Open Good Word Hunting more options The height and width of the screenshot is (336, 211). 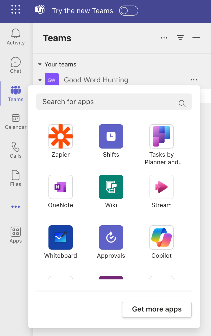(194, 80)
